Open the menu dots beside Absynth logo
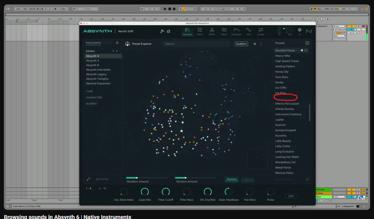The width and height of the screenshot is (374, 219). point(115,31)
